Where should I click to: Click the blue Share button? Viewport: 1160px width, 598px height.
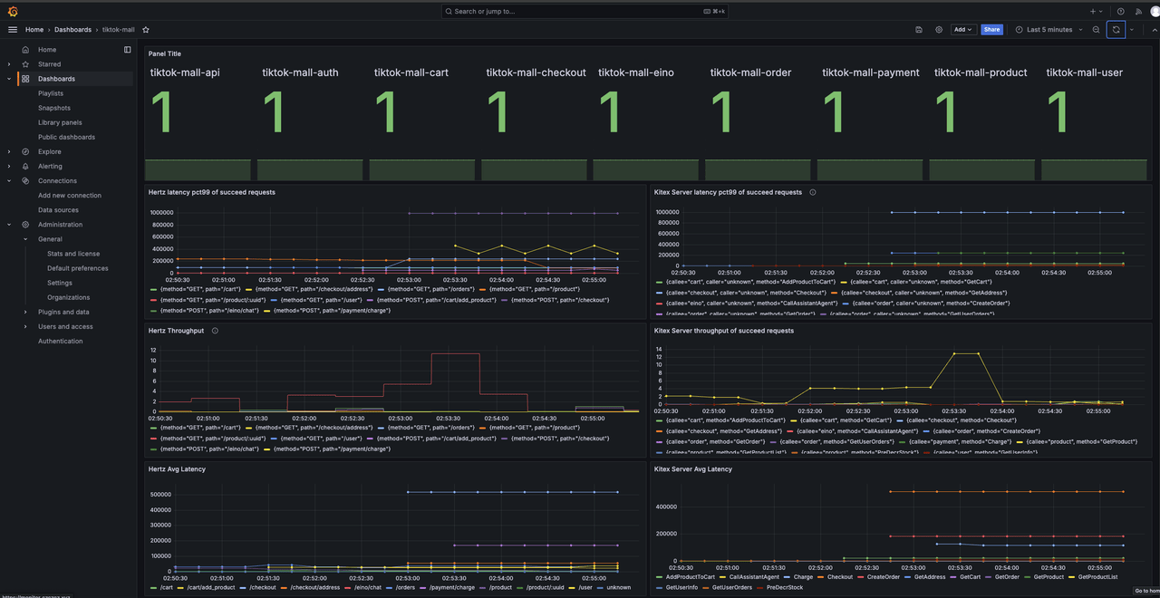992,30
